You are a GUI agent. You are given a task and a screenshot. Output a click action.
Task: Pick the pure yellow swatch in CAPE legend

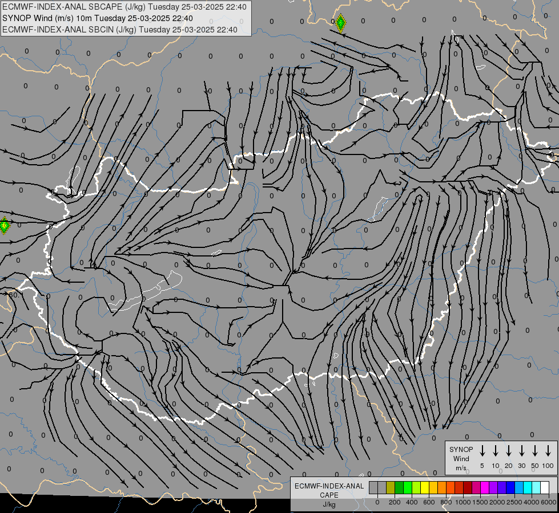coord(425,487)
